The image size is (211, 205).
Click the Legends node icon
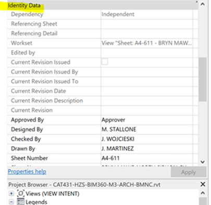click(21, 201)
